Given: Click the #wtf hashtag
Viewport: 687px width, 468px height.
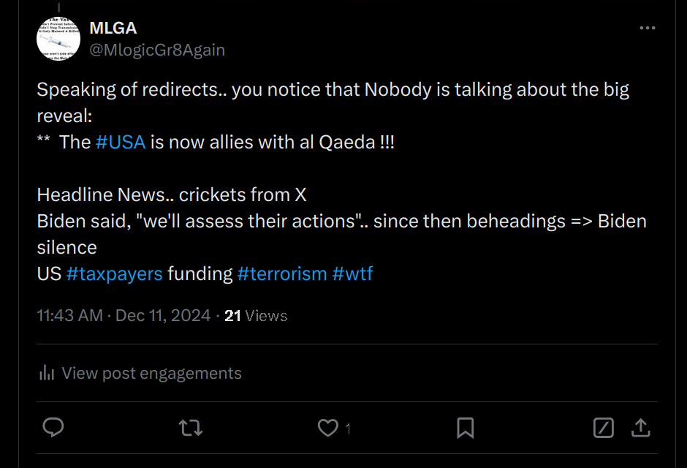Looking at the screenshot, I should pos(352,274).
